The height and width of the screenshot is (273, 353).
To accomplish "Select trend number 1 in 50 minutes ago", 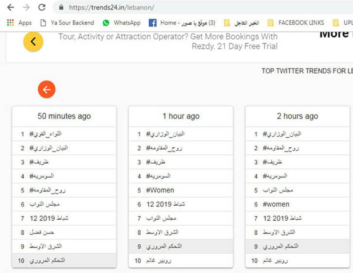I will 64,134.
